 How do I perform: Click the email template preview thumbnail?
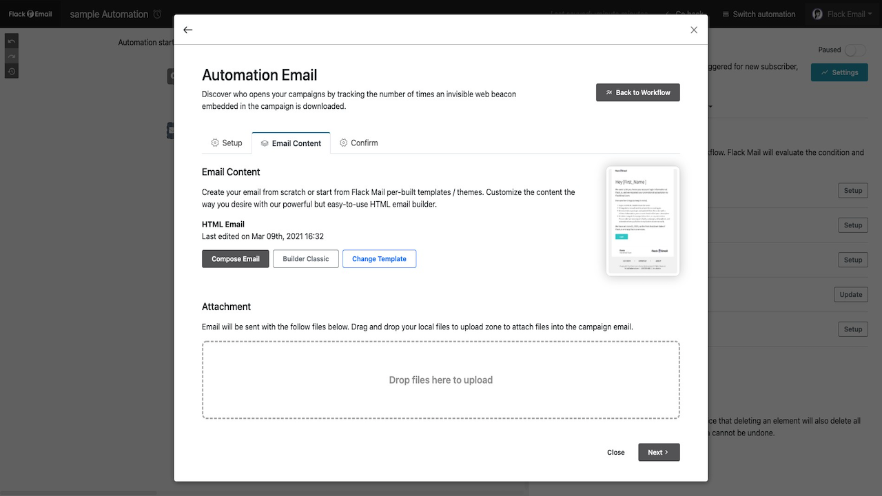(x=643, y=221)
